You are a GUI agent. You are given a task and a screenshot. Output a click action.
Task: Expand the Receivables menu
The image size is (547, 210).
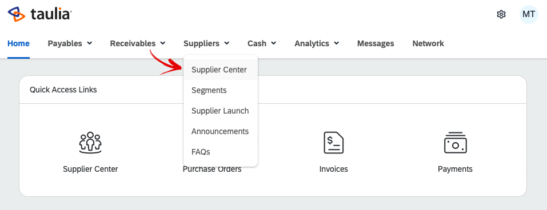point(137,43)
